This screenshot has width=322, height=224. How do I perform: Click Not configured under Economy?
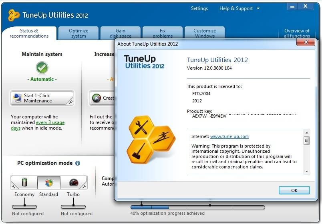pyautogui.click(x=28, y=214)
